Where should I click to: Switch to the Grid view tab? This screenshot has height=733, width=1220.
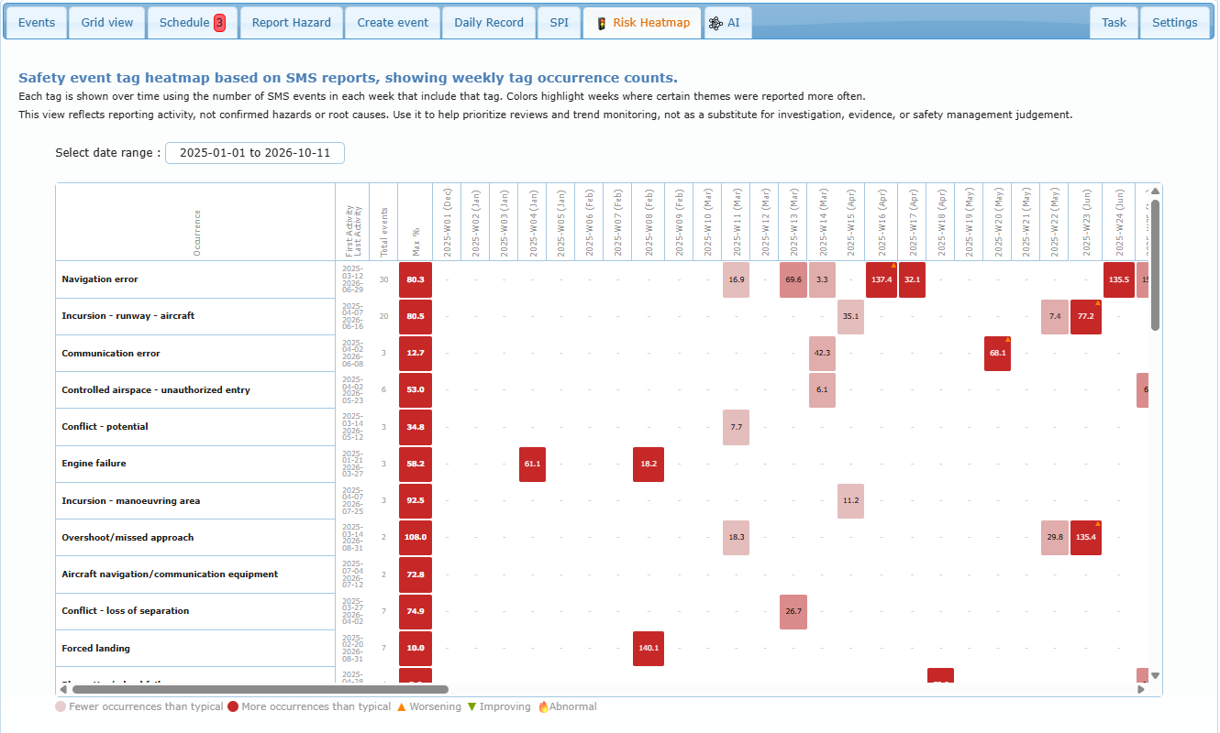[x=107, y=23]
